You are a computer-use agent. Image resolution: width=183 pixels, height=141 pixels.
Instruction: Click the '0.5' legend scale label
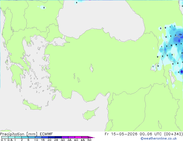[10, 140]
